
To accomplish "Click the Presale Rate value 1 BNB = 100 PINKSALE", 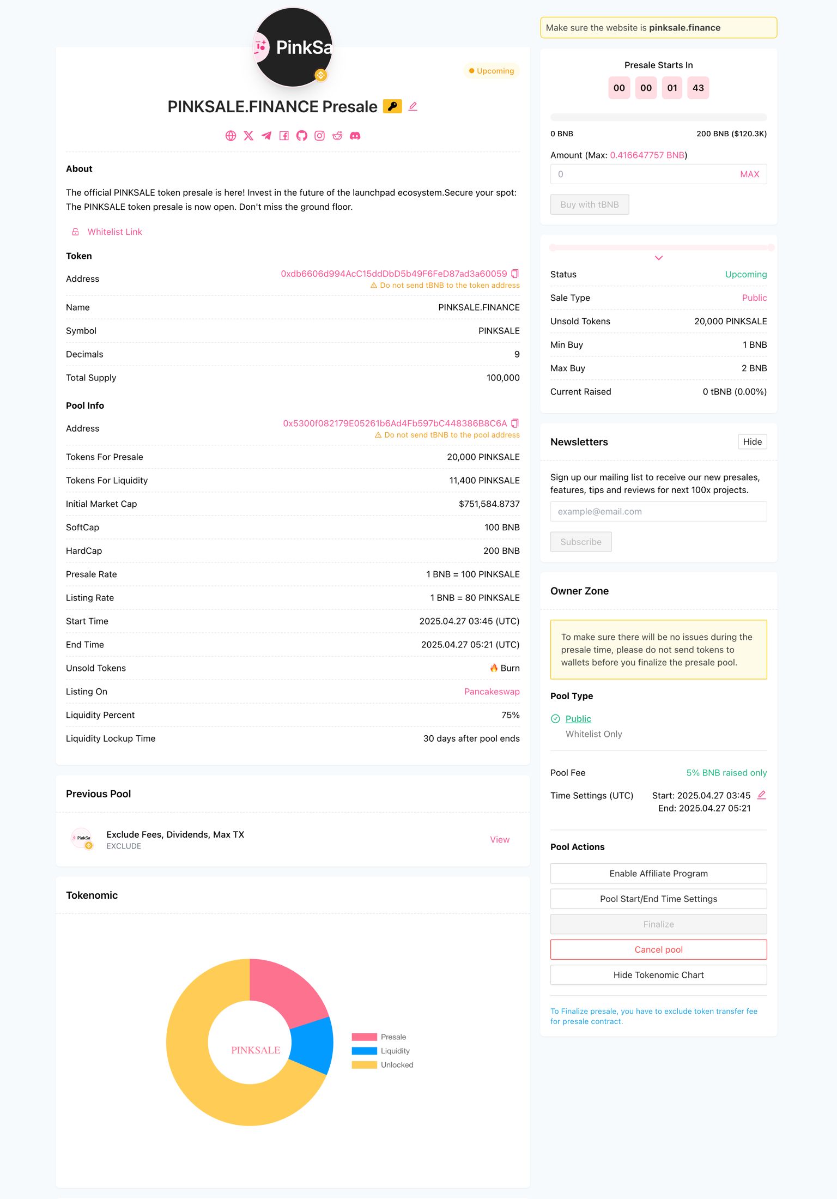I will point(473,574).
